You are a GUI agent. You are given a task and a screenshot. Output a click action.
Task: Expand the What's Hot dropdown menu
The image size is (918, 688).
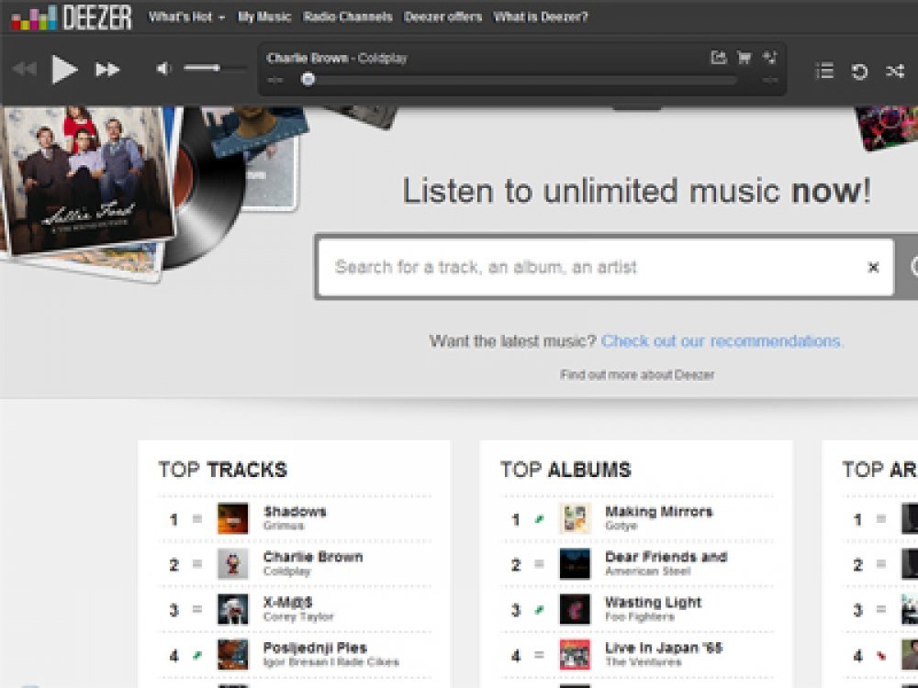(186, 17)
